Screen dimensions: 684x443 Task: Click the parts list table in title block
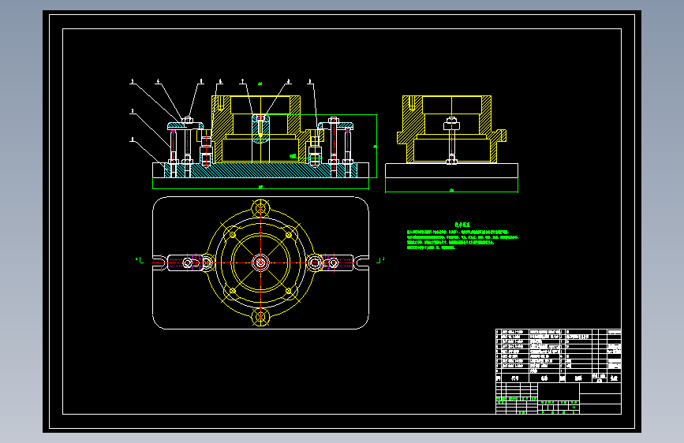pos(559,356)
